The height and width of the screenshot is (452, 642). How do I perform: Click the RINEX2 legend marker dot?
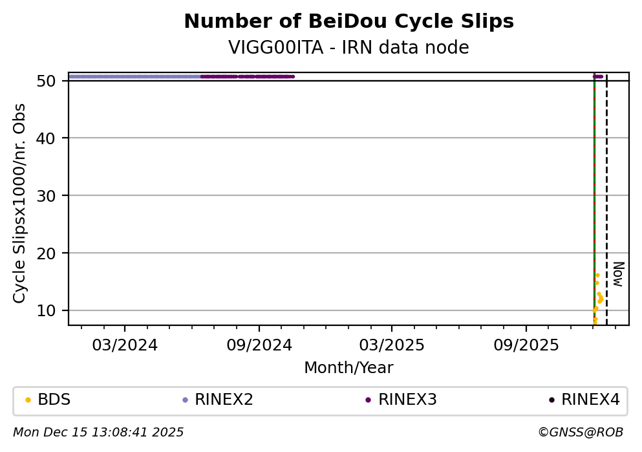(185, 400)
